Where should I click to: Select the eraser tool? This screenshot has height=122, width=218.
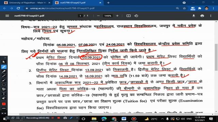(4, 98)
